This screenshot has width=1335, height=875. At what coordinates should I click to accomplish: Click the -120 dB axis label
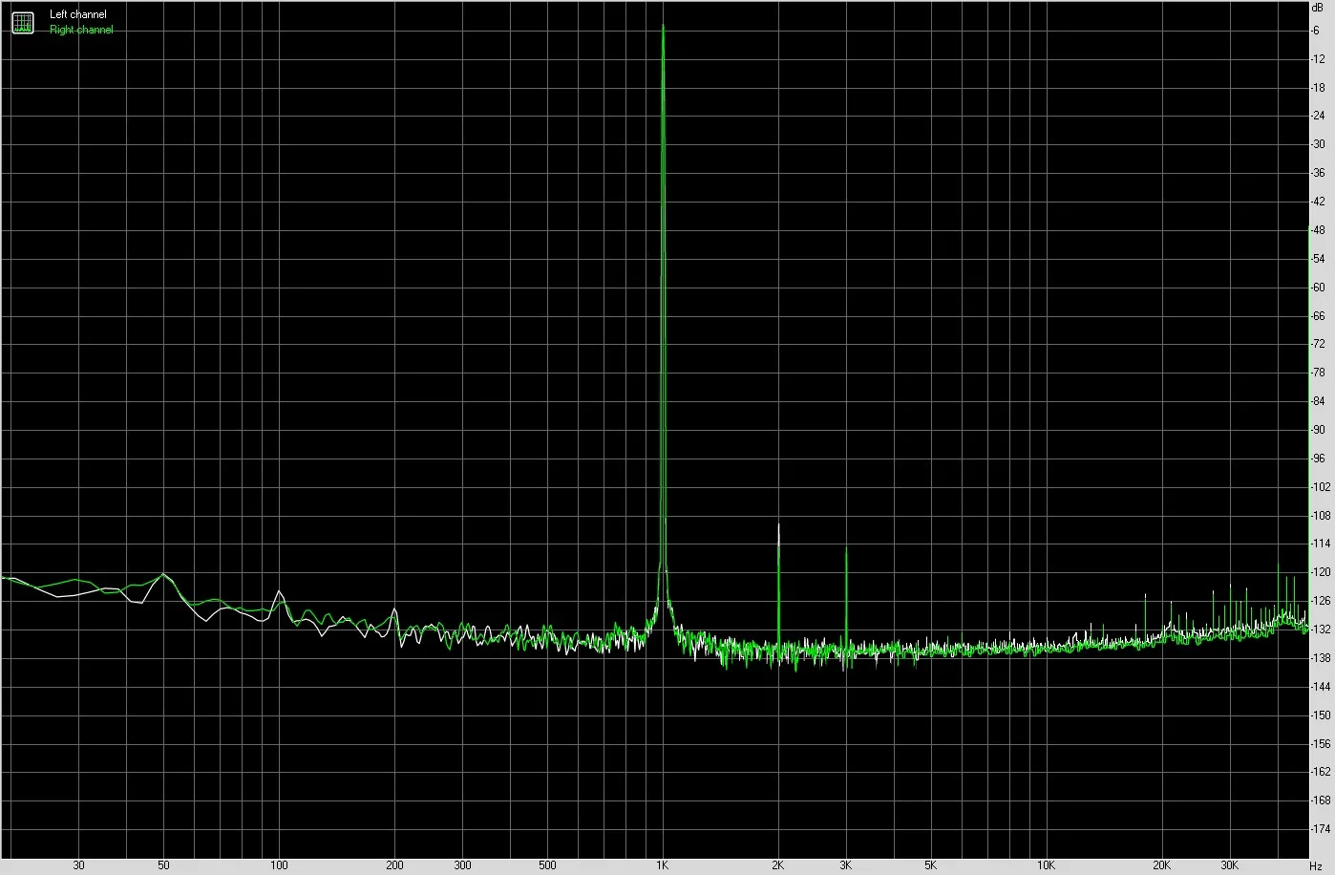[1321, 572]
